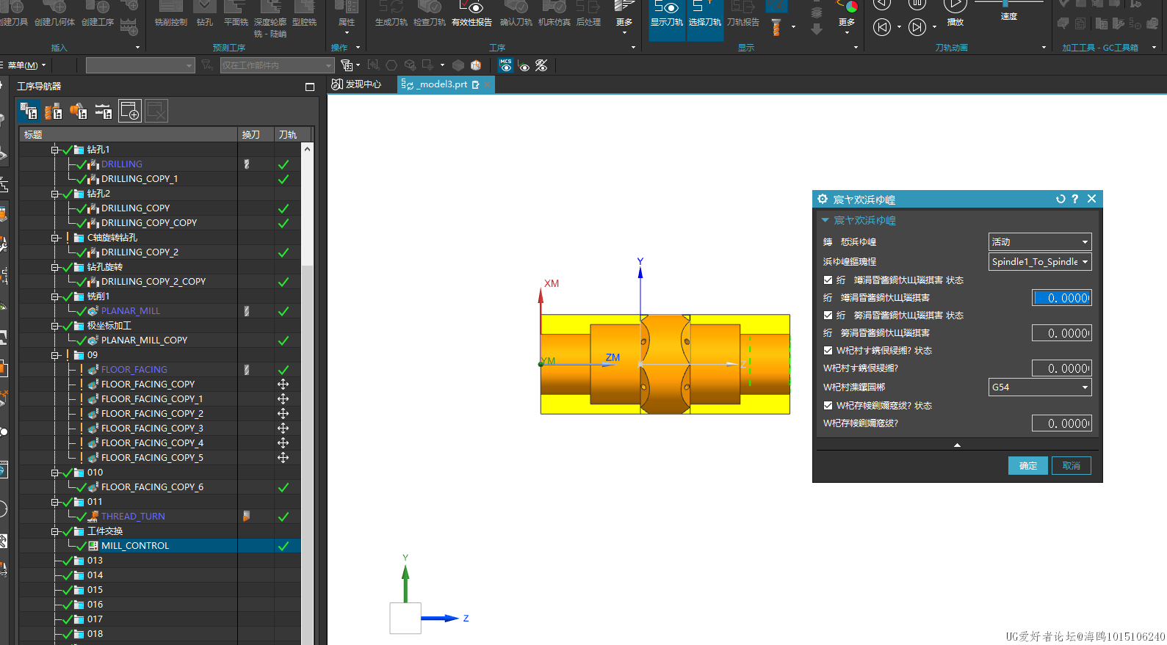
Task: Collapse the 钻孔1 tree group
Action: (x=54, y=150)
